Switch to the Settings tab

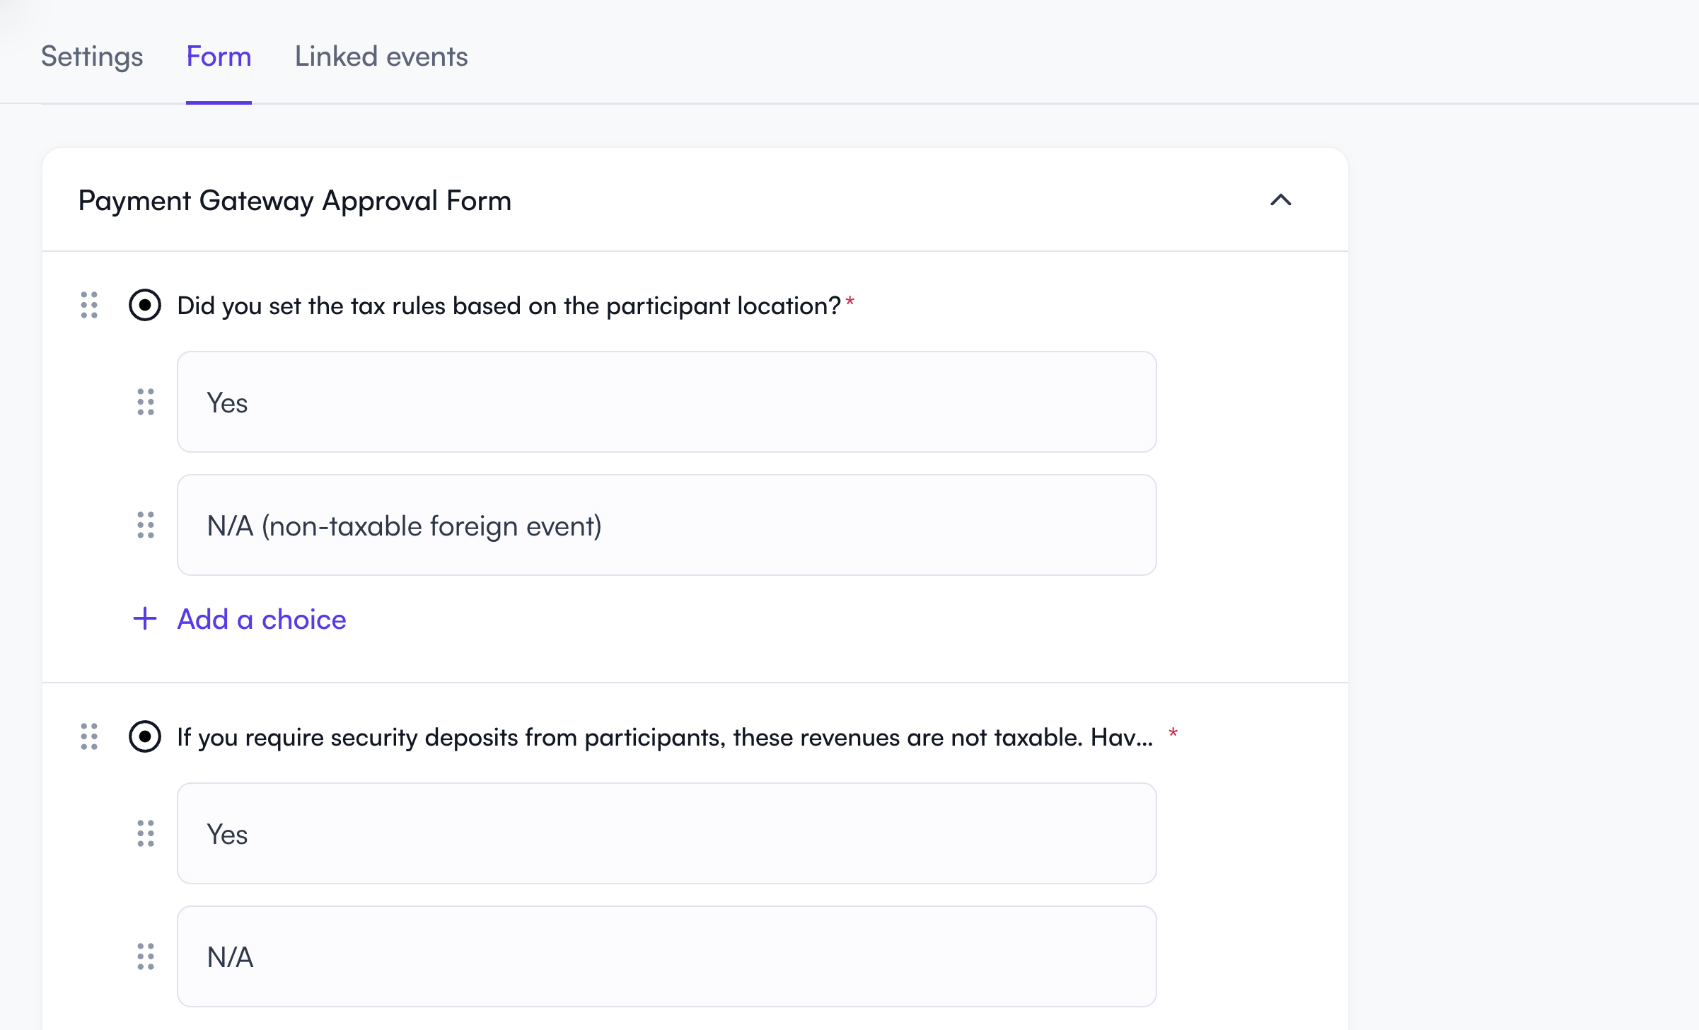coord(91,57)
